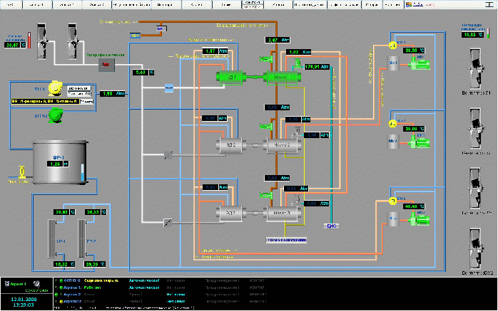
Task: Select the green ЭД1 motor
Action: click(x=231, y=78)
